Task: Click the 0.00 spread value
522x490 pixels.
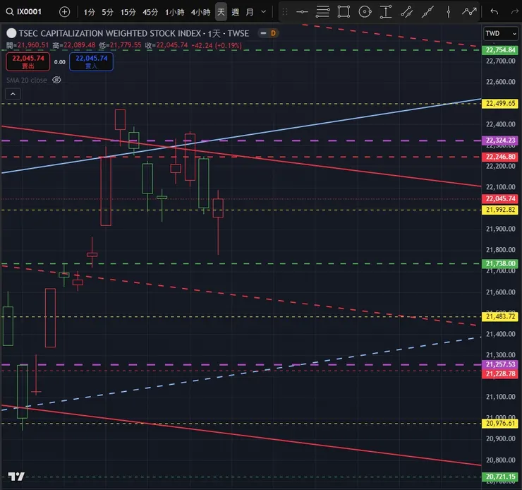Action: [x=59, y=62]
